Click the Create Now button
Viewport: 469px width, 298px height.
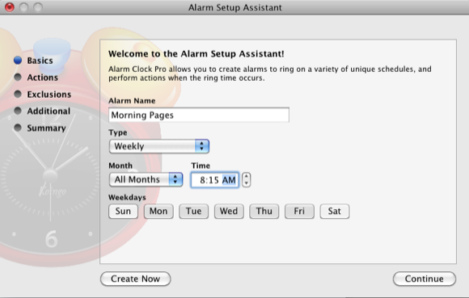click(136, 279)
